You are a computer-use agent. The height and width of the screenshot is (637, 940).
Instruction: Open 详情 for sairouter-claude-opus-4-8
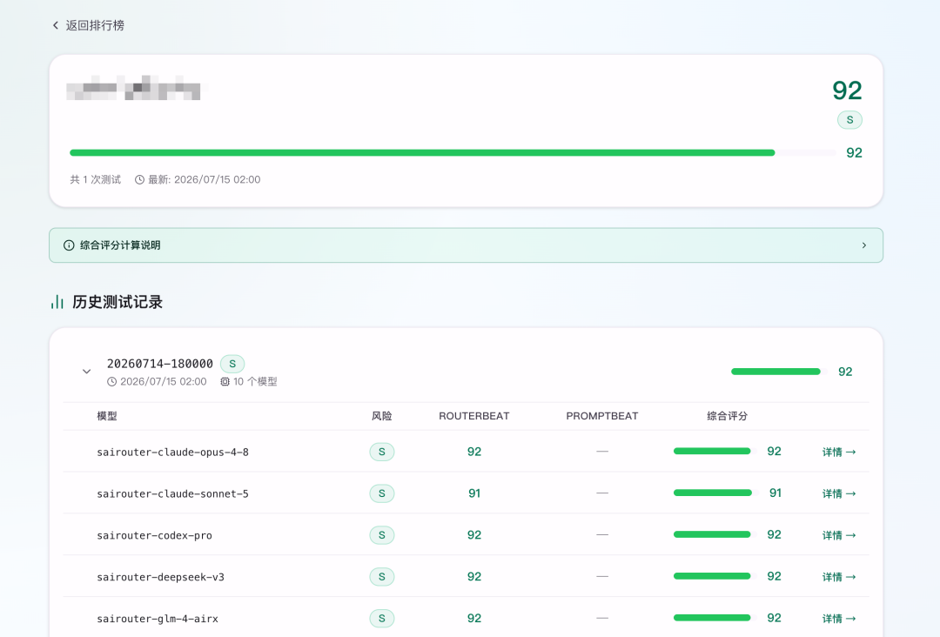839,452
